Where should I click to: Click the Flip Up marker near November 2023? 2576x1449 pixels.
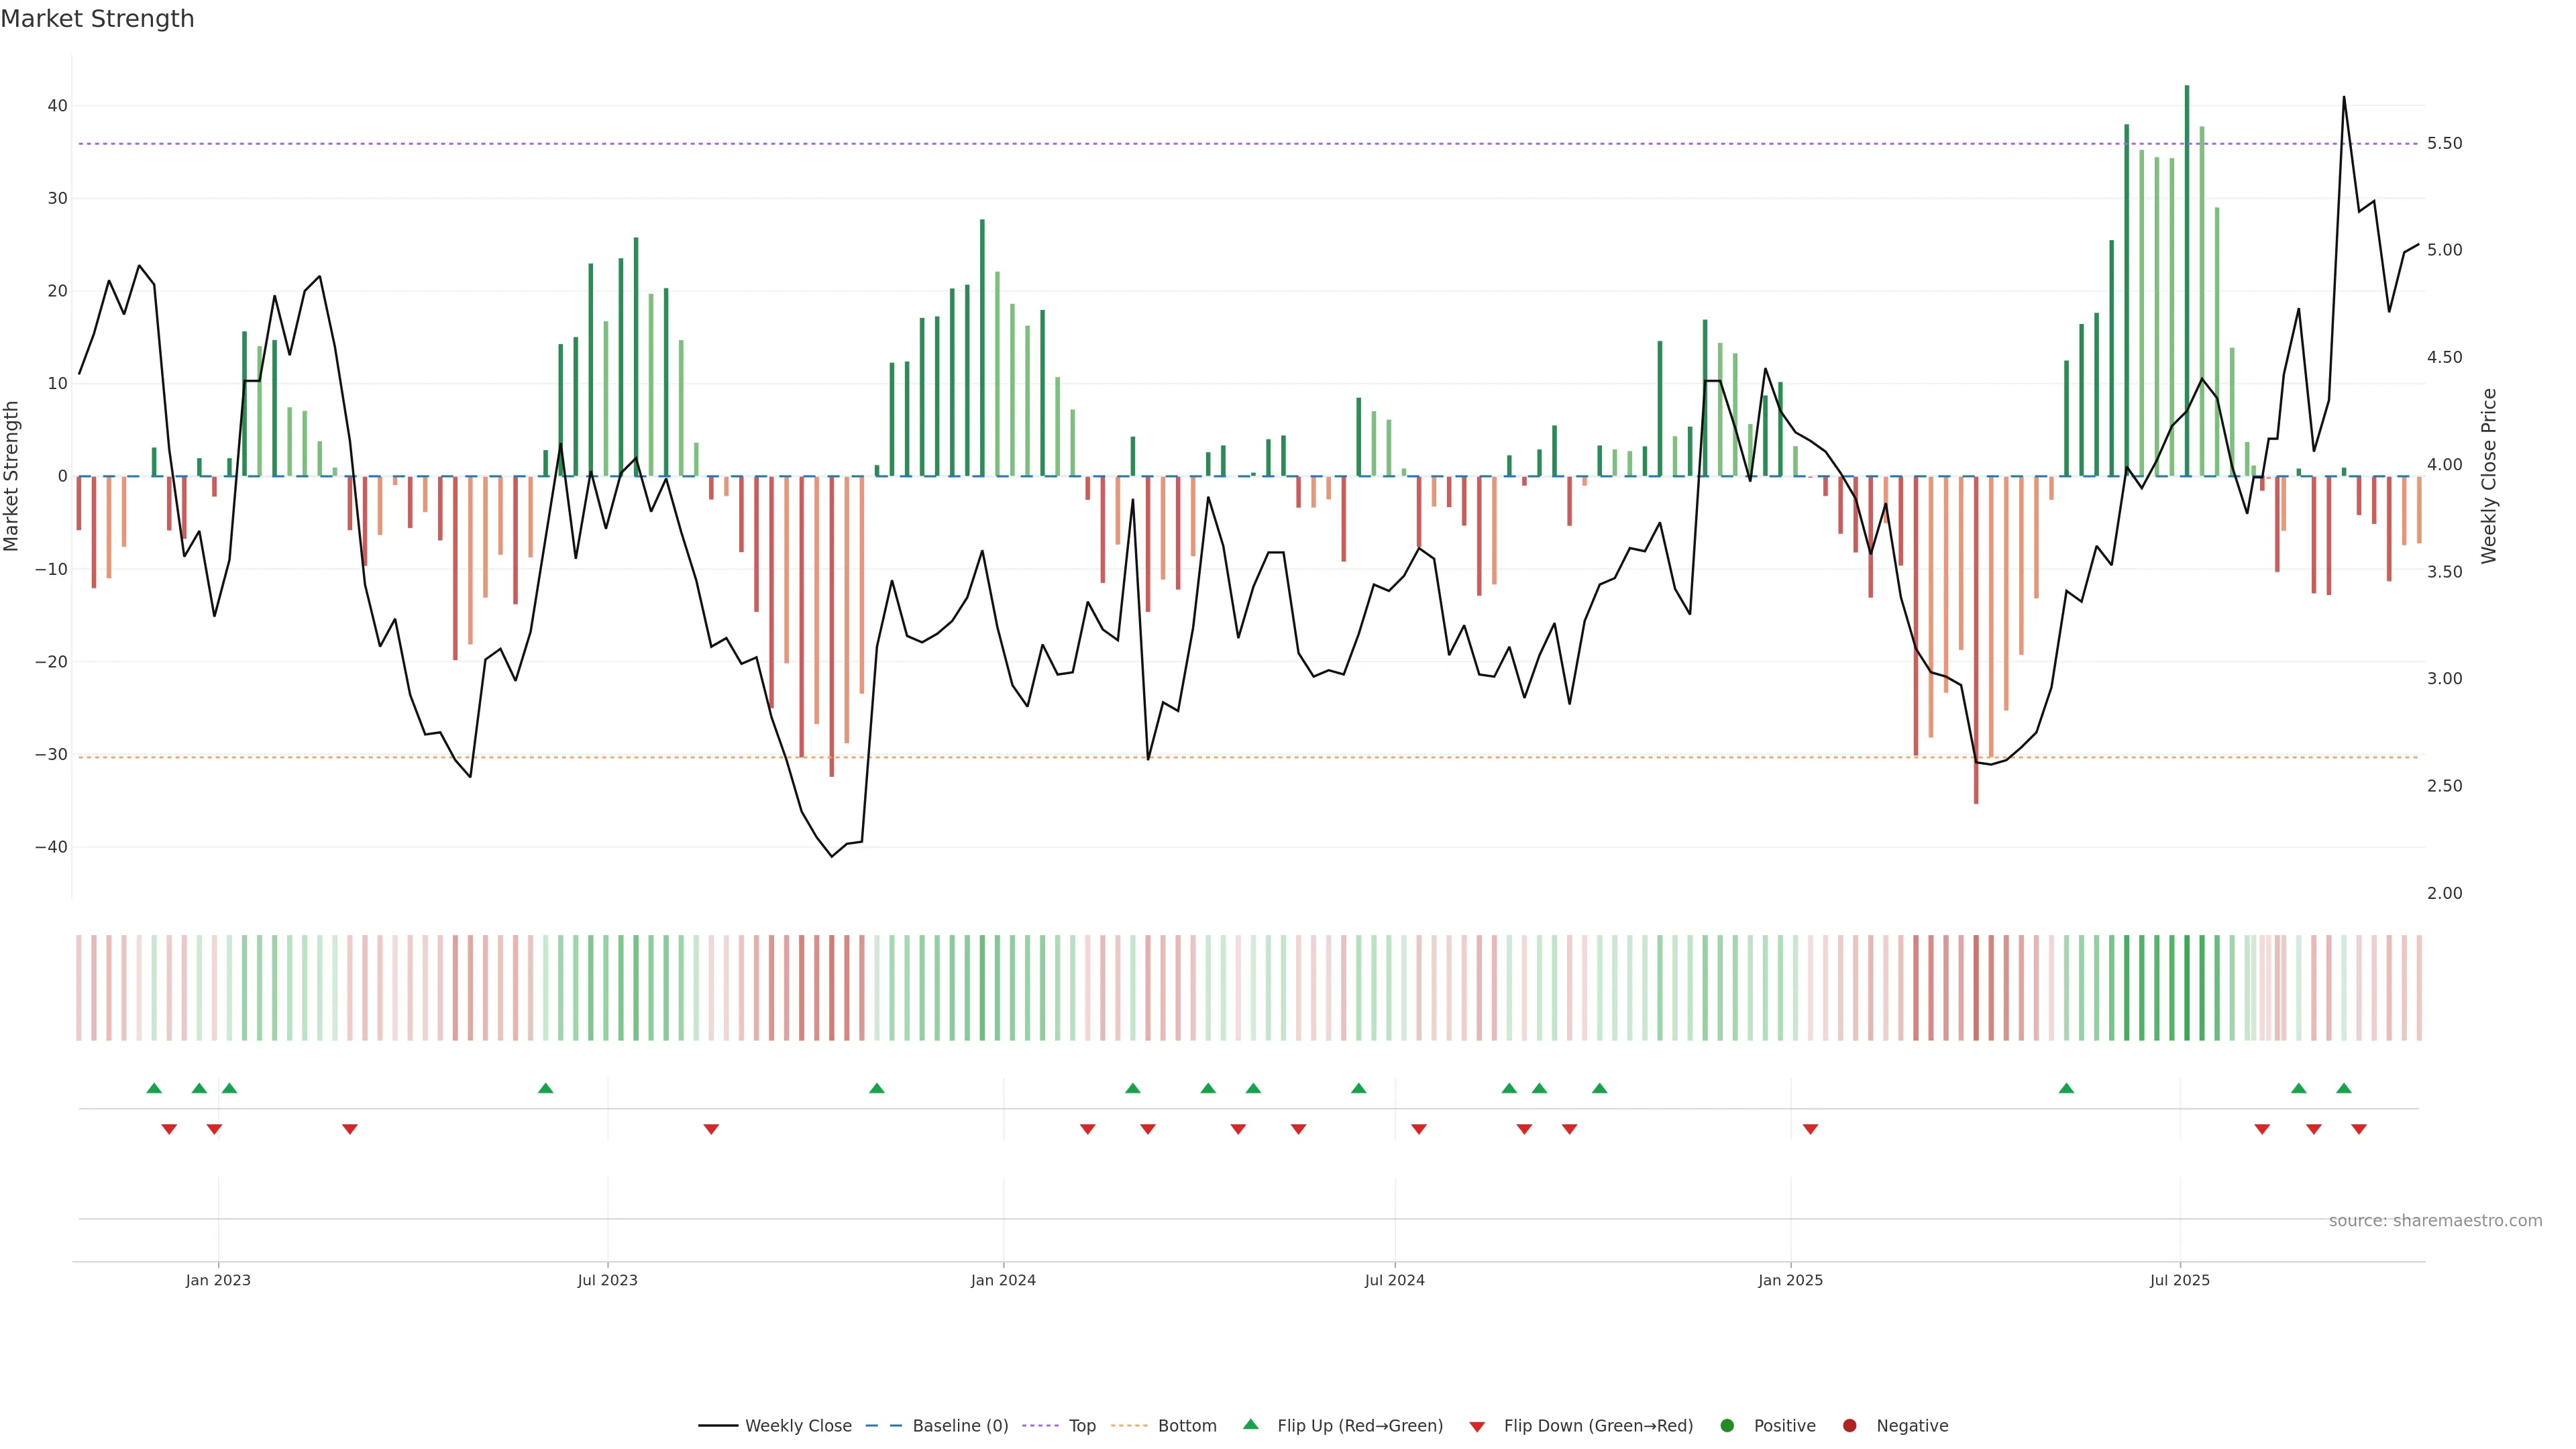tap(877, 1088)
